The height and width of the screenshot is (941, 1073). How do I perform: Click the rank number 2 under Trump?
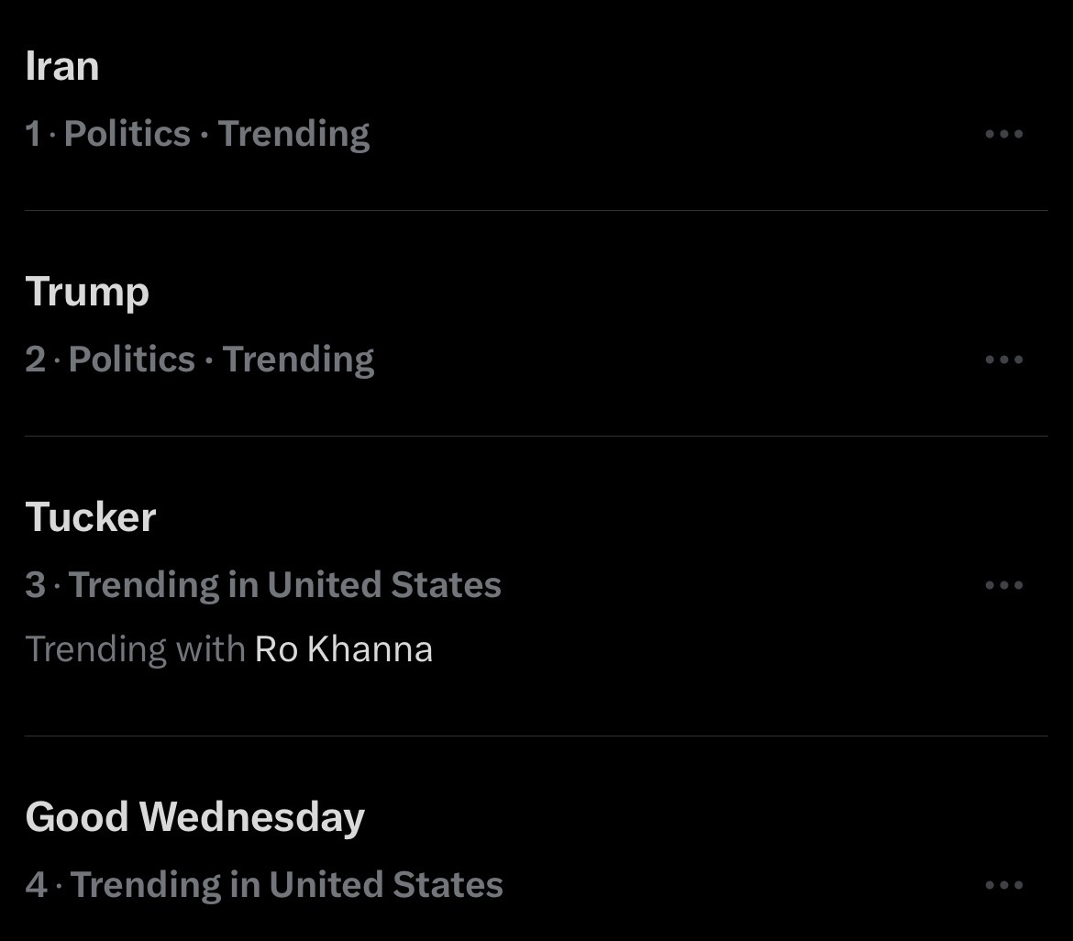click(x=35, y=360)
